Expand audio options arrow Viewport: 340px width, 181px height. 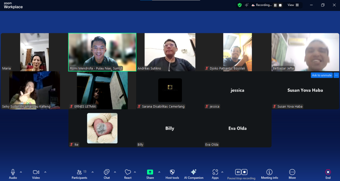pyautogui.click(x=21, y=172)
